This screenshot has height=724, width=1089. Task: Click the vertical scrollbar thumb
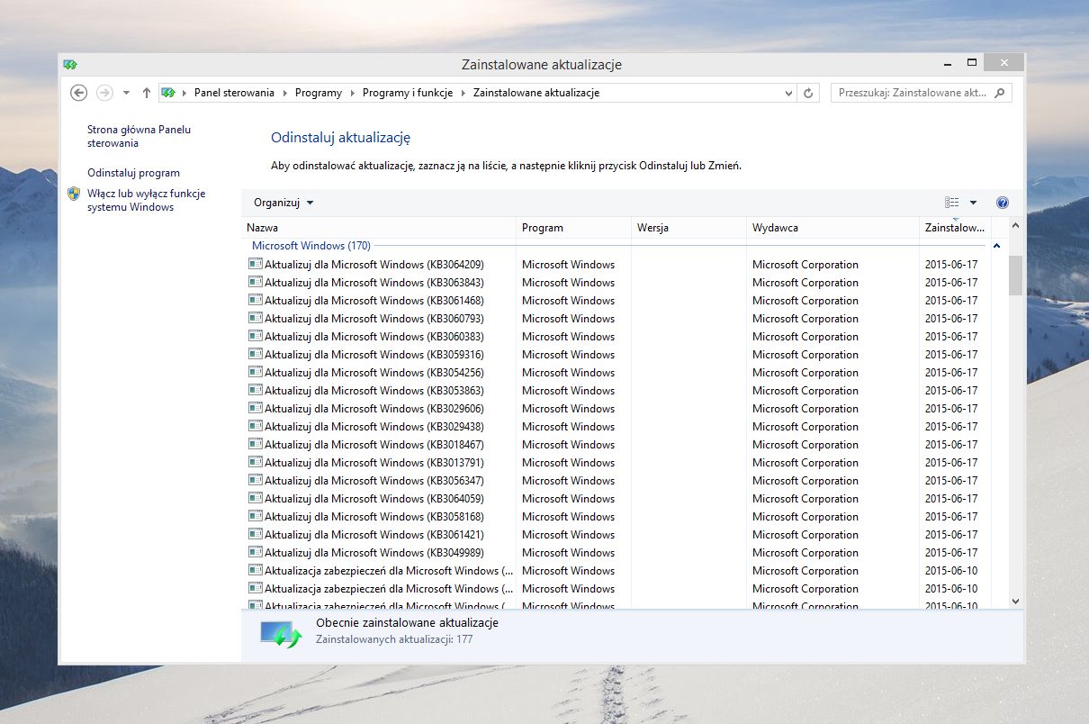[x=1015, y=275]
